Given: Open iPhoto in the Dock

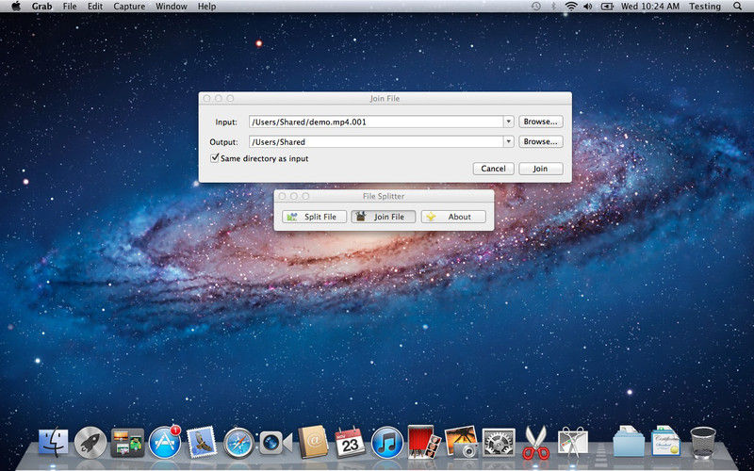Looking at the screenshot, I should (461, 442).
